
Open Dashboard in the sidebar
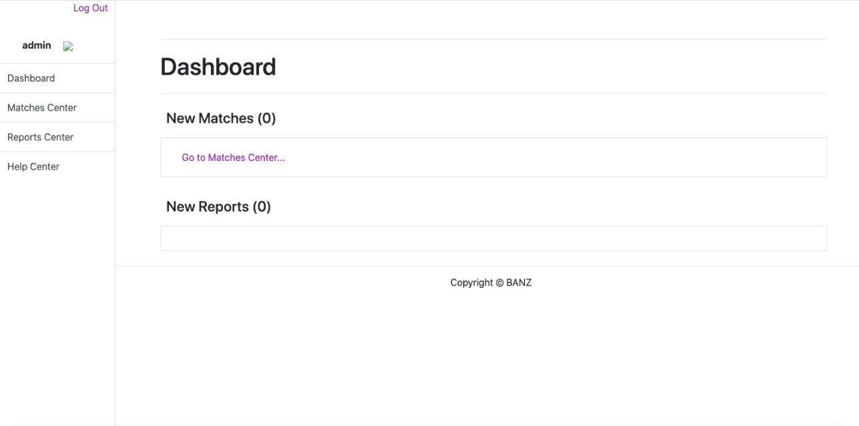click(31, 78)
